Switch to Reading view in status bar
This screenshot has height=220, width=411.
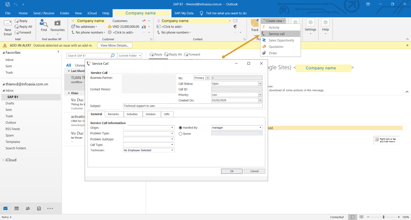point(361,217)
